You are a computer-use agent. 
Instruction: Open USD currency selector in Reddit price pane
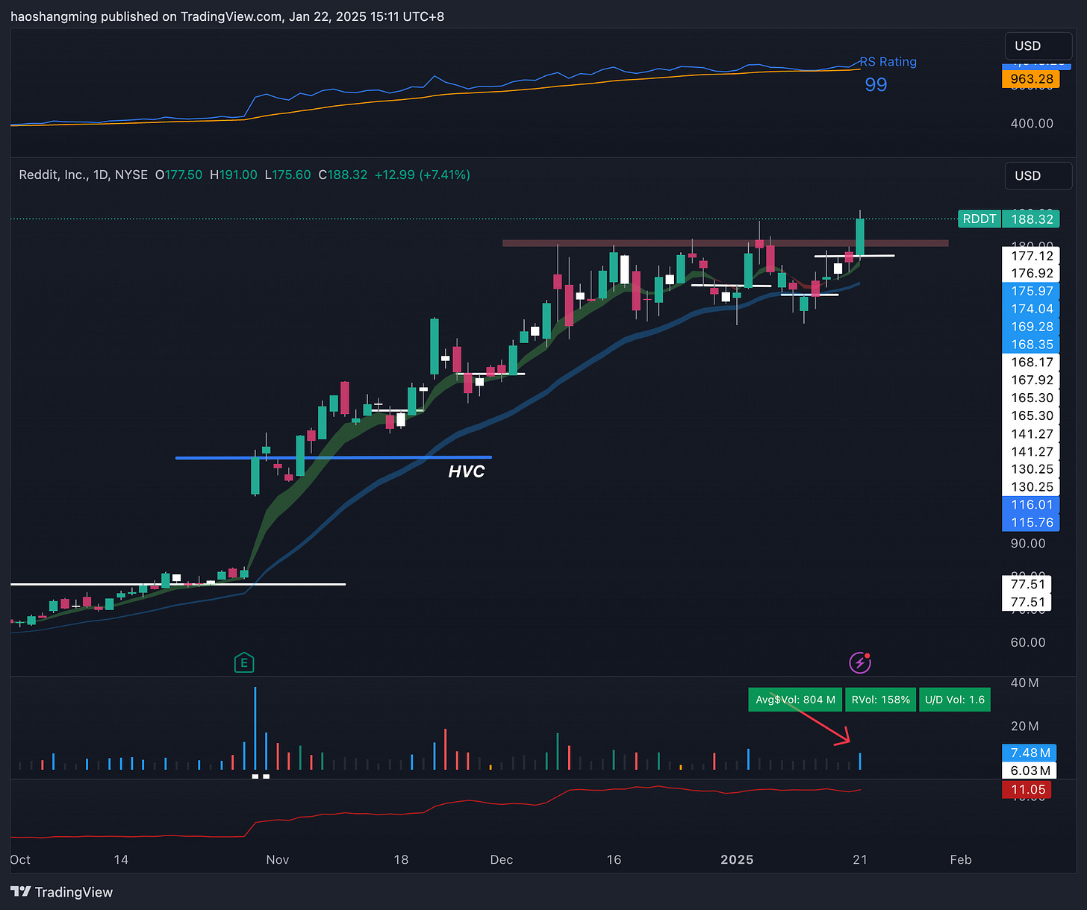[1038, 176]
